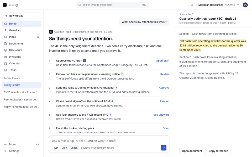The width and height of the screenshot is (252, 157).
Task: Focus the search threads and records field
Action: [x=113, y=5]
